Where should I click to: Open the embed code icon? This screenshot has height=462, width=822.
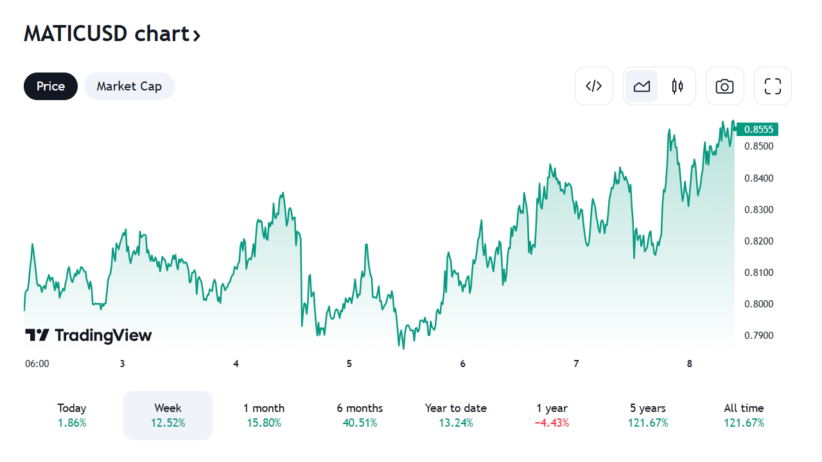594,86
